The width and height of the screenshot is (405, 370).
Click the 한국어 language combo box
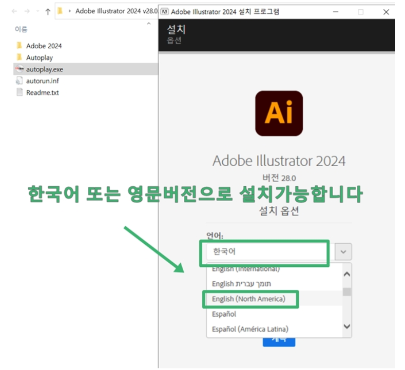pyautogui.click(x=263, y=252)
